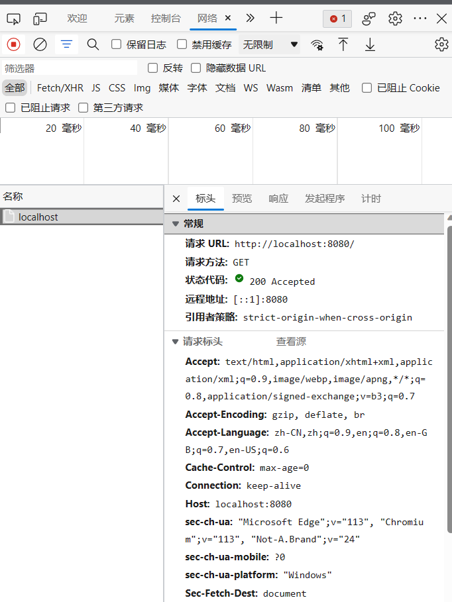Toggle 已阻止 Cookie checkbox
The height and width of the screenshot is (602, 452).
click(x=367, y=88)
